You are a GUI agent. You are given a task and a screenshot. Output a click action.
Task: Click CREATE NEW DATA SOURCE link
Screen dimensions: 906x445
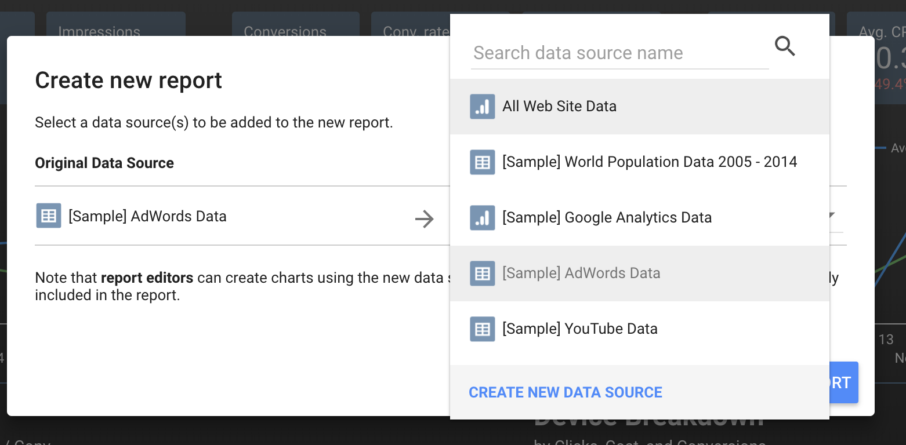tap(566, 392)
